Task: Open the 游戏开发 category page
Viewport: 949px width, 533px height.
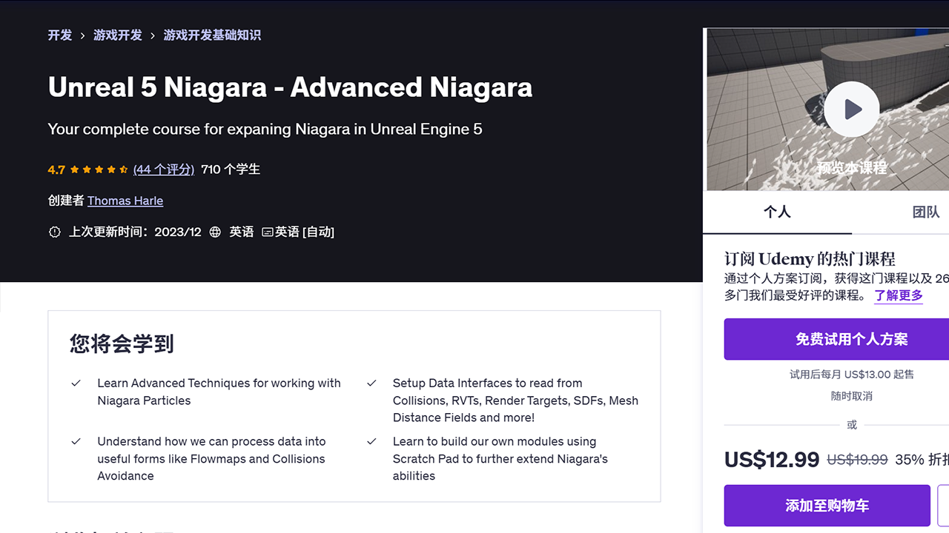Action: [x=117, y=35]
